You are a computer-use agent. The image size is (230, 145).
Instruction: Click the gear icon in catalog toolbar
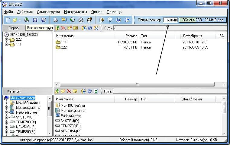click(x=90, y=91)
